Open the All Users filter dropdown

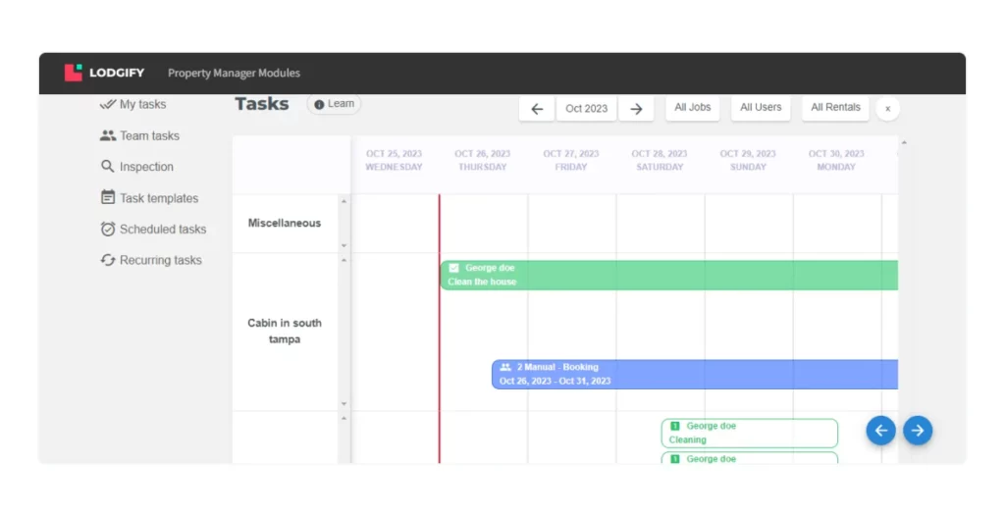tap(761, 108)
